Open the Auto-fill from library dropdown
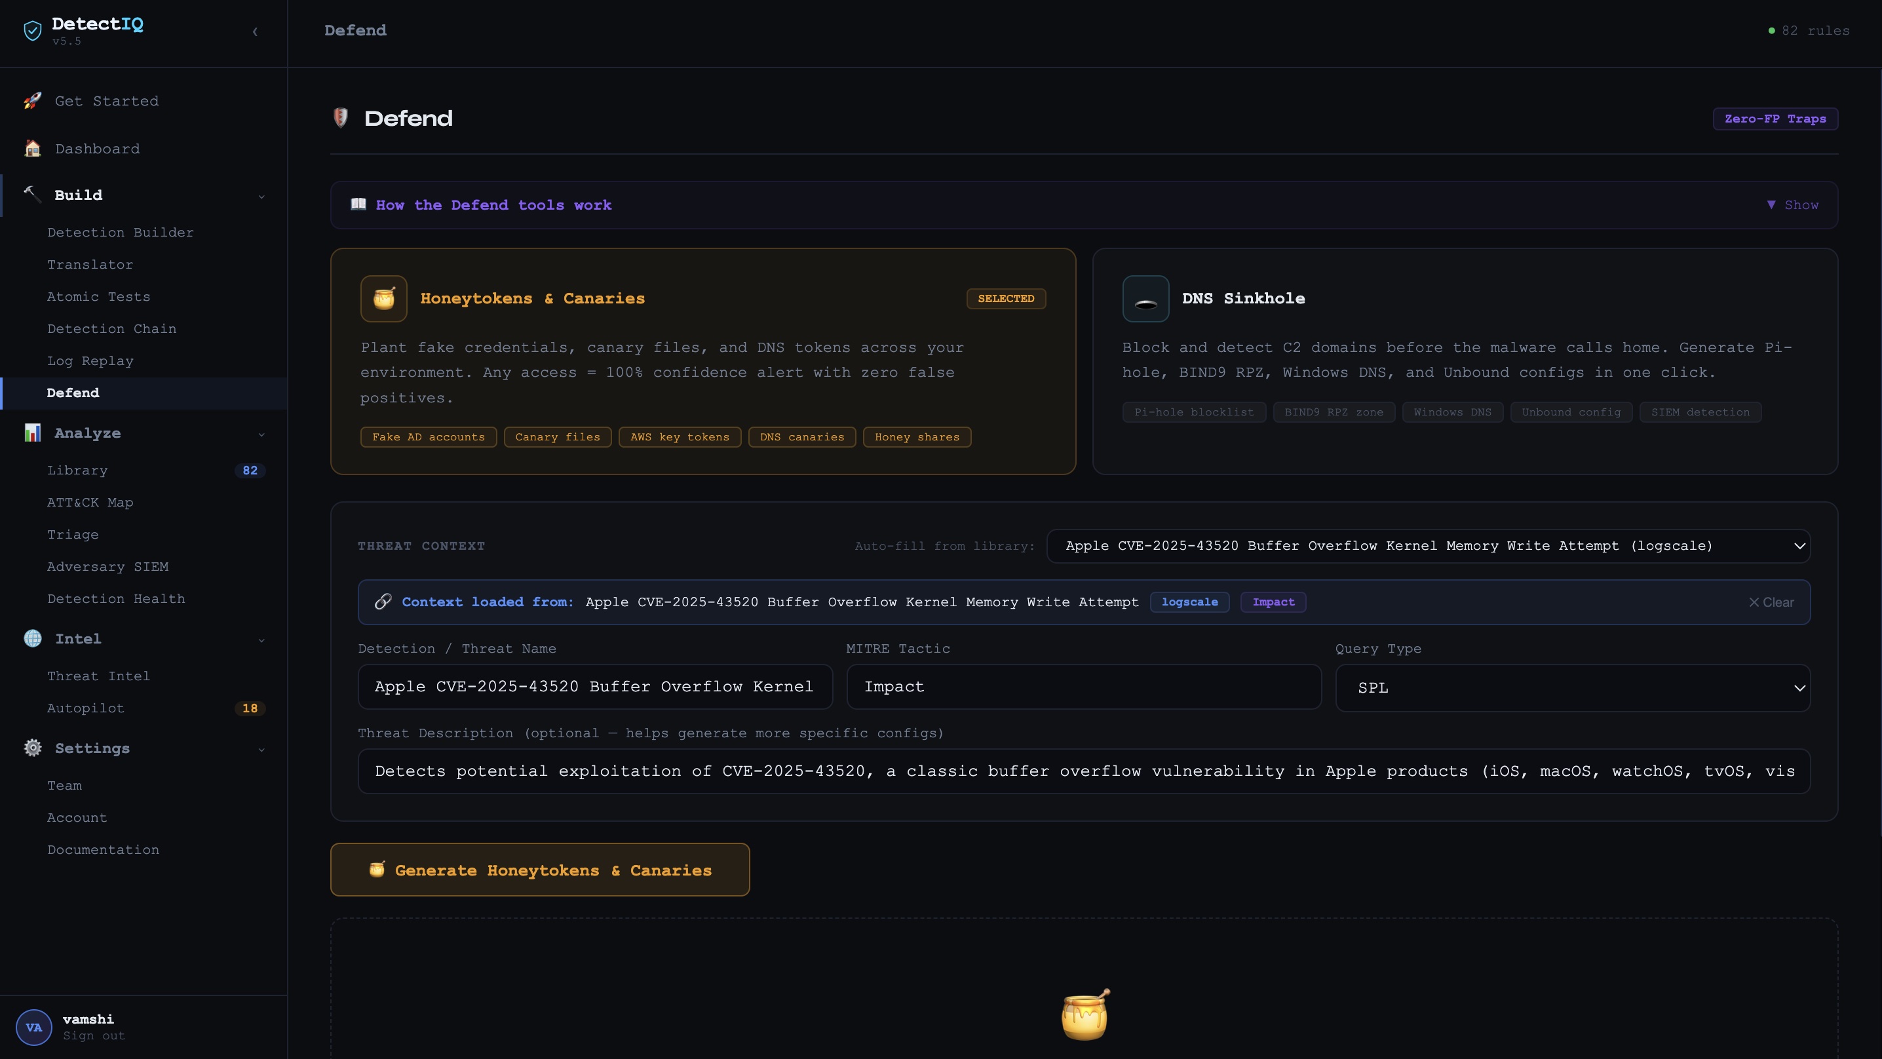Viewport: 1882px width, 1059px height. pyautogui.click(x=1428, y=546)
